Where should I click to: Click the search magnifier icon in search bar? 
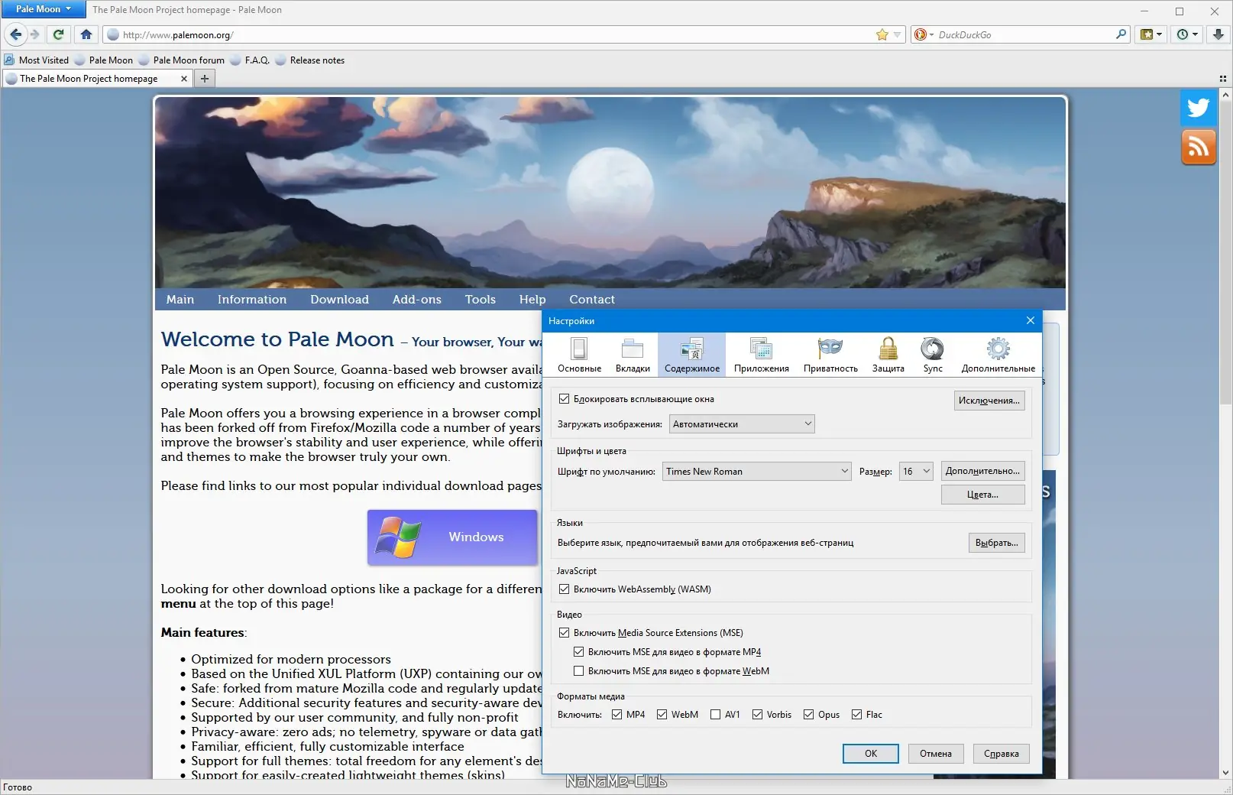(x=1121, y=34)
